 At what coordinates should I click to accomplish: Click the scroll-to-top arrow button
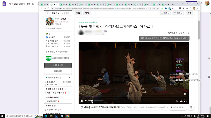click(191, 108)
